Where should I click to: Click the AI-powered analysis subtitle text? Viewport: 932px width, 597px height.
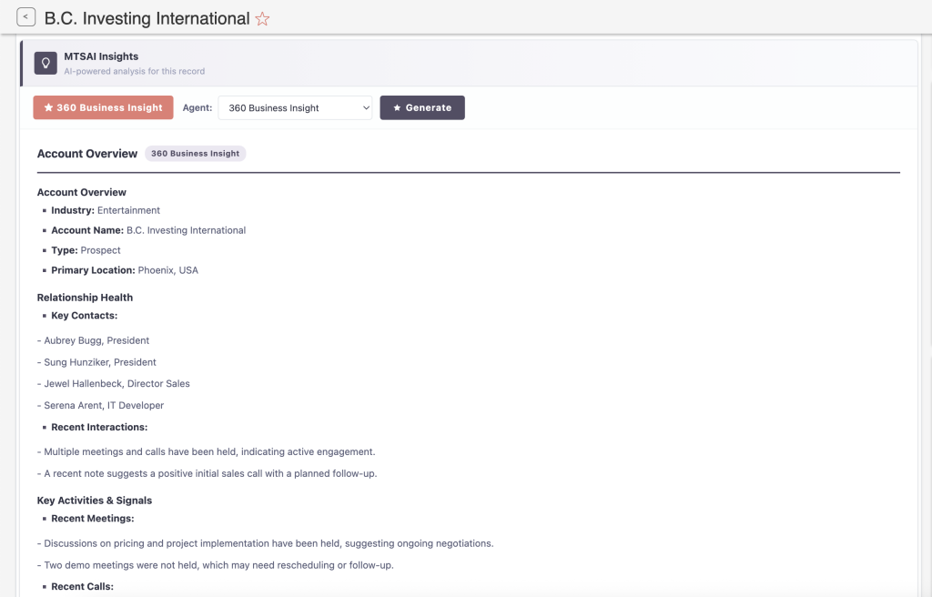click(134, 71)
